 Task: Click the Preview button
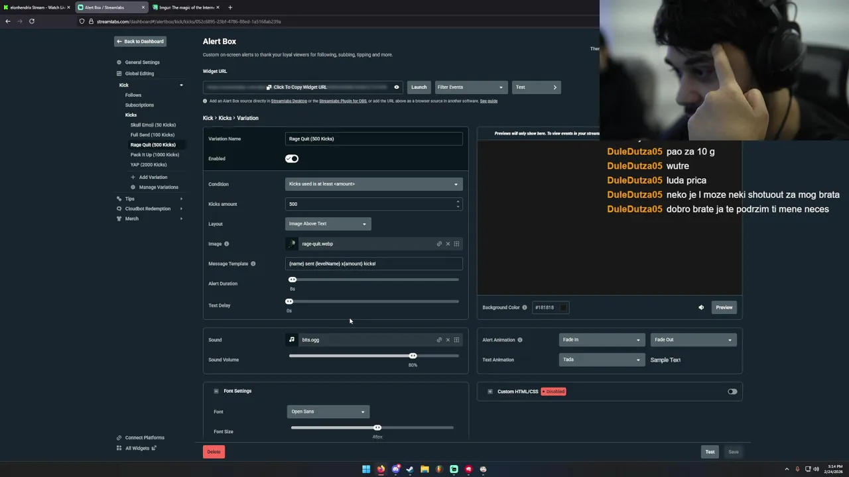724,307
